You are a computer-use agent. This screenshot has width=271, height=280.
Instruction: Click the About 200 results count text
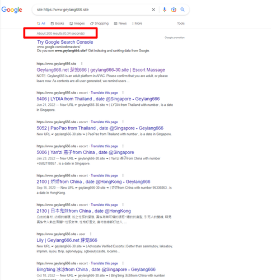pyautogui.click(x=60, y=34)
